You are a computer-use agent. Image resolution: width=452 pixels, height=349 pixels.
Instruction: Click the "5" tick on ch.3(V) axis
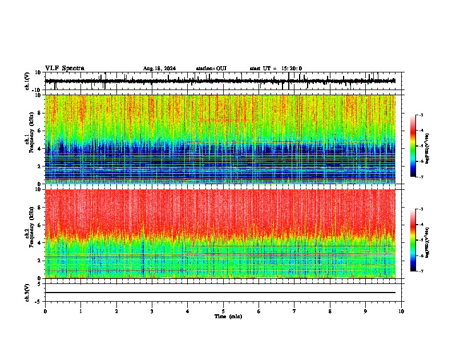pyautogui.click(x=39, y=284)
